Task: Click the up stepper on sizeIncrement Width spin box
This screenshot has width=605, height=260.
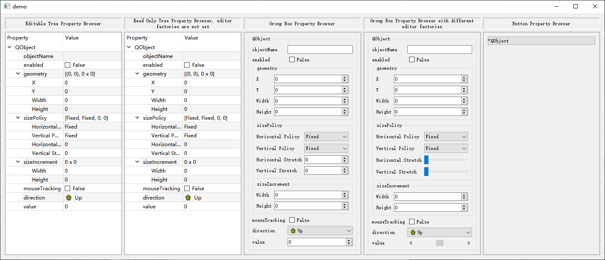Action: (x=345, y=194)
